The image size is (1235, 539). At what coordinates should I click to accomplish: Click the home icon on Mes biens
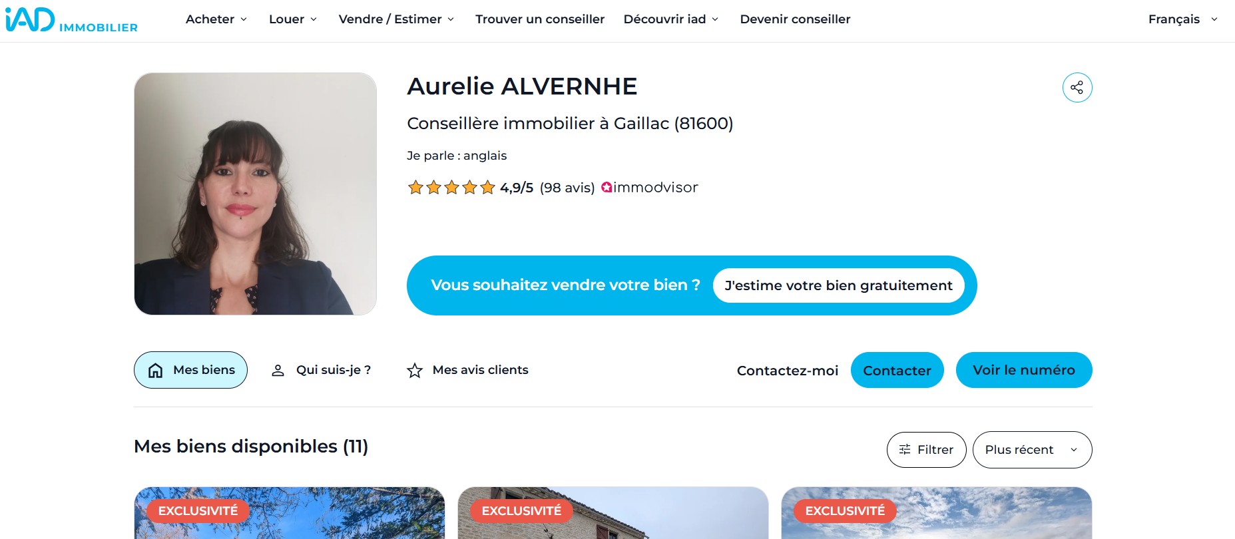coord(154,370)
